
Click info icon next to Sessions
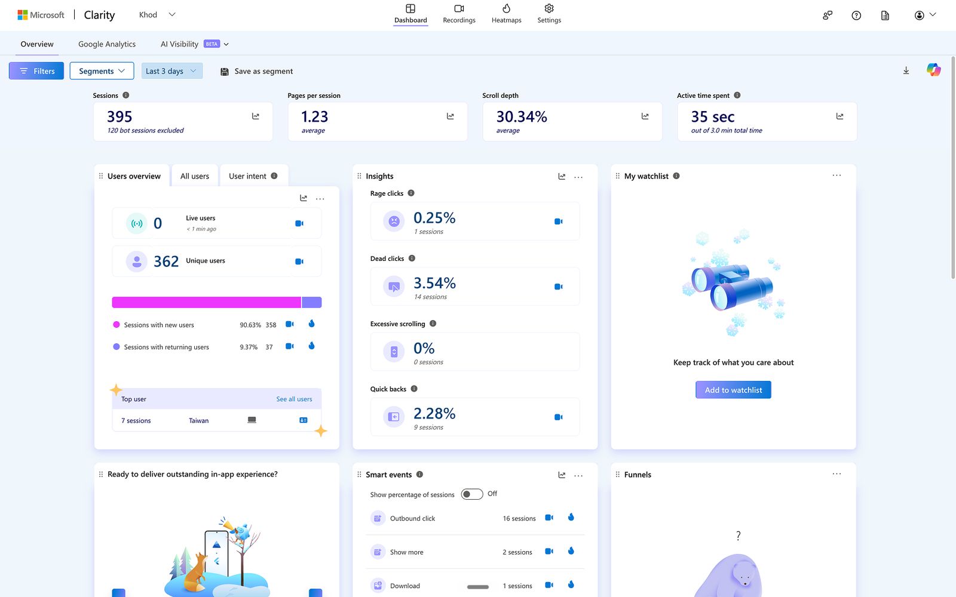[x=126, y=95]
